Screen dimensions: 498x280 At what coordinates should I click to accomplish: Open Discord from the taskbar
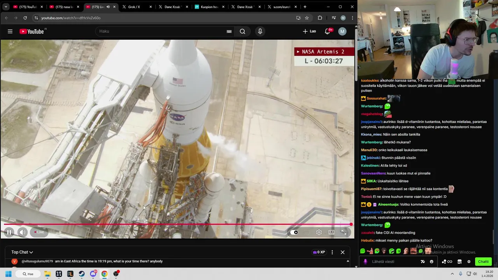click(x=93, y=274)
